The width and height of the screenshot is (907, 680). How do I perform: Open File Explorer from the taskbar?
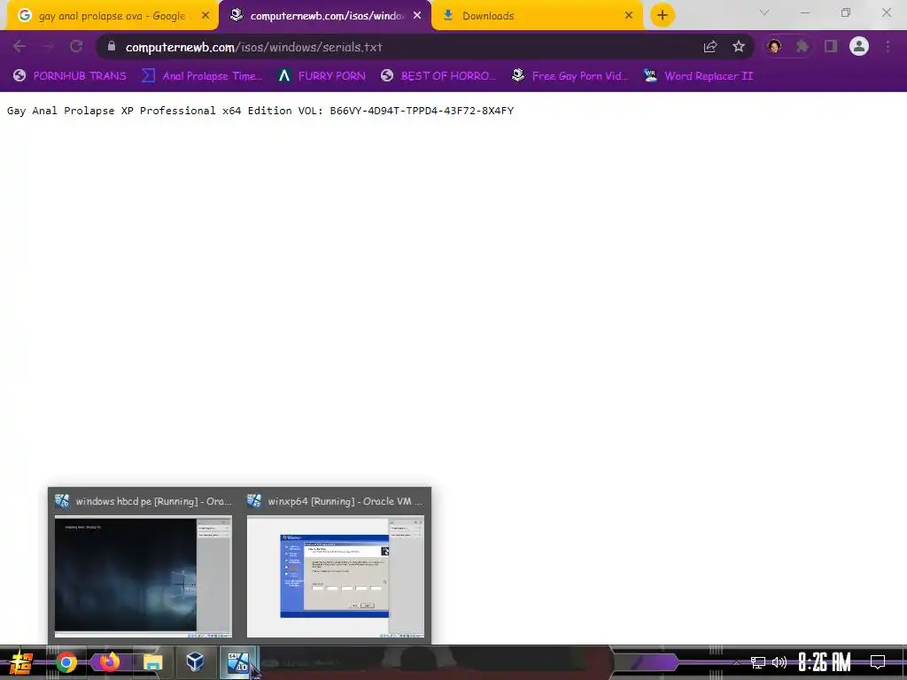[152, 662]
